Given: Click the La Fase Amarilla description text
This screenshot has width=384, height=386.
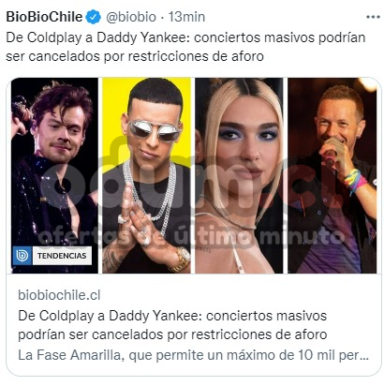Looking at the screenshot, I should (x=194, y=355).
